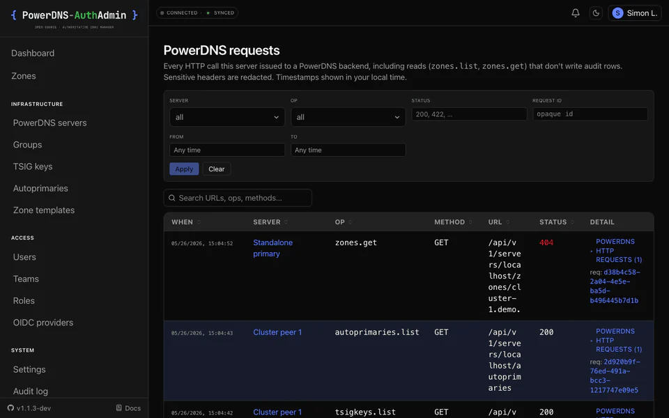
Task: Click the To time field
Action: point(348,150)
